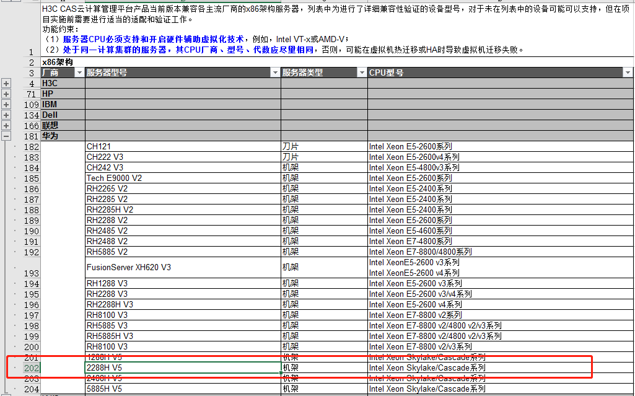This screenshot has height=396, width=635.
Task: Select the CH121 cell
Action: (183, 147)
